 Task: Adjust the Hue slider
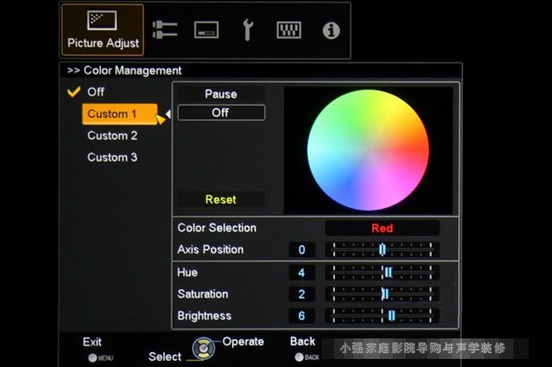coord(381,272)
